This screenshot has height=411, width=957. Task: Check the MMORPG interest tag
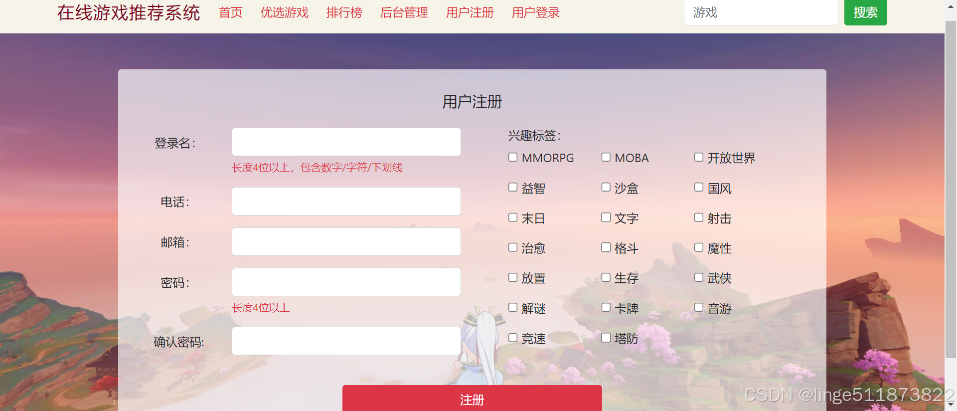click(513, 158)
